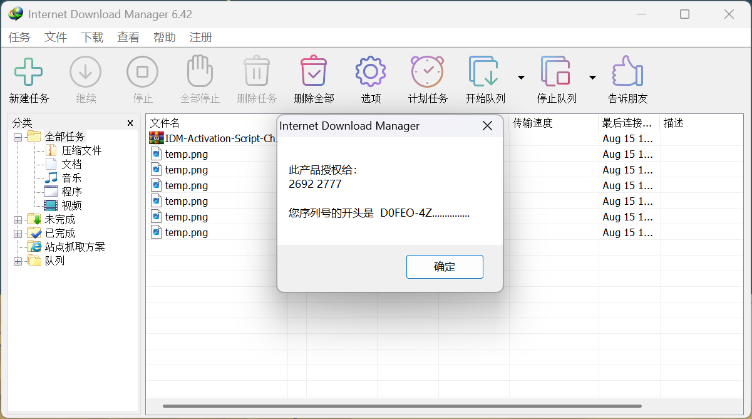
Task: Click the 删除全部 (Delete All) trash icon
Action: coord(314,71)
